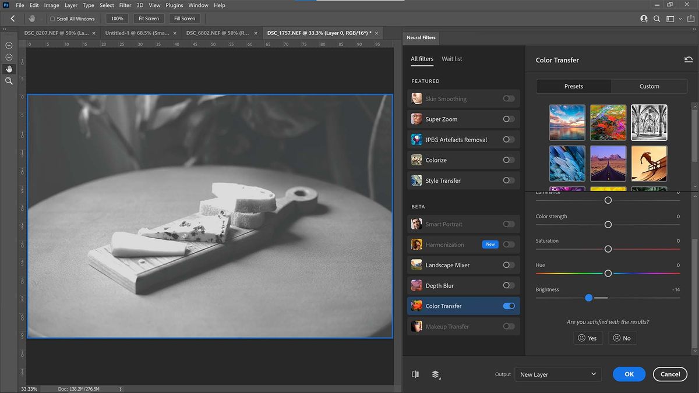Select the Hand tool in the toolbar

[x=9, y=69]
